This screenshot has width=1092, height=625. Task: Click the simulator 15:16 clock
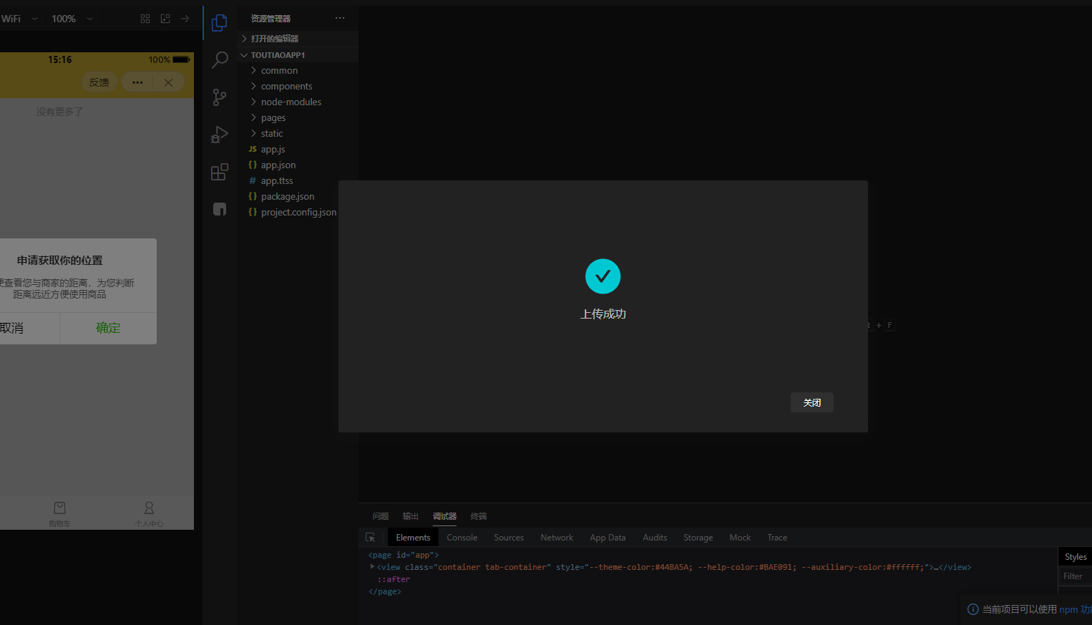[59, 59]
